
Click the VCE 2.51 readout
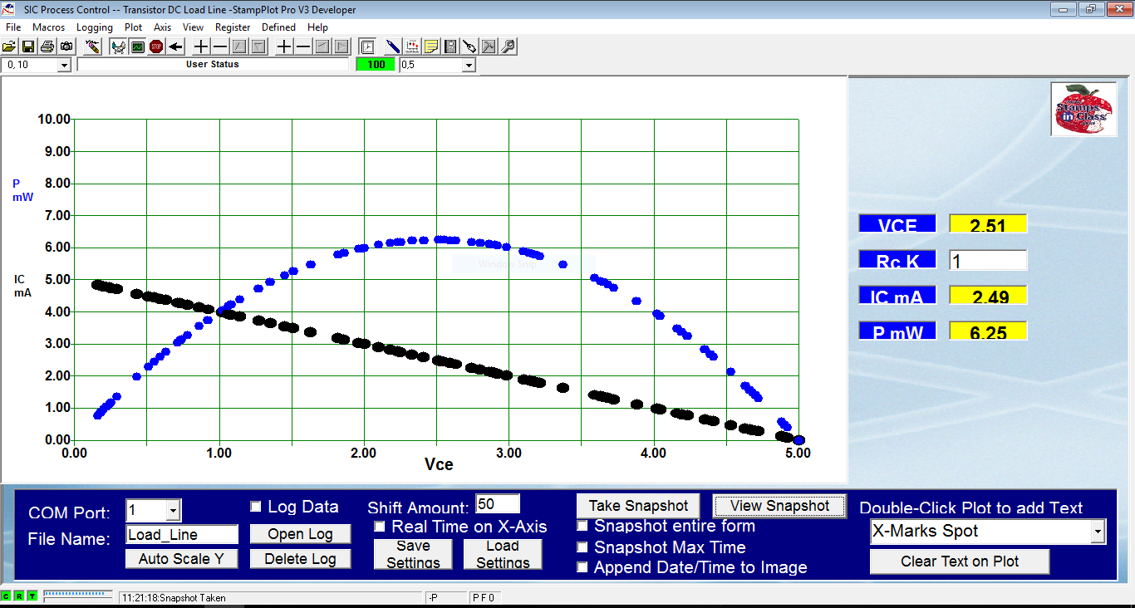click(988, 224)
